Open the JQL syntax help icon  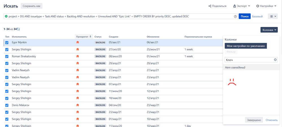click(235, 17)
